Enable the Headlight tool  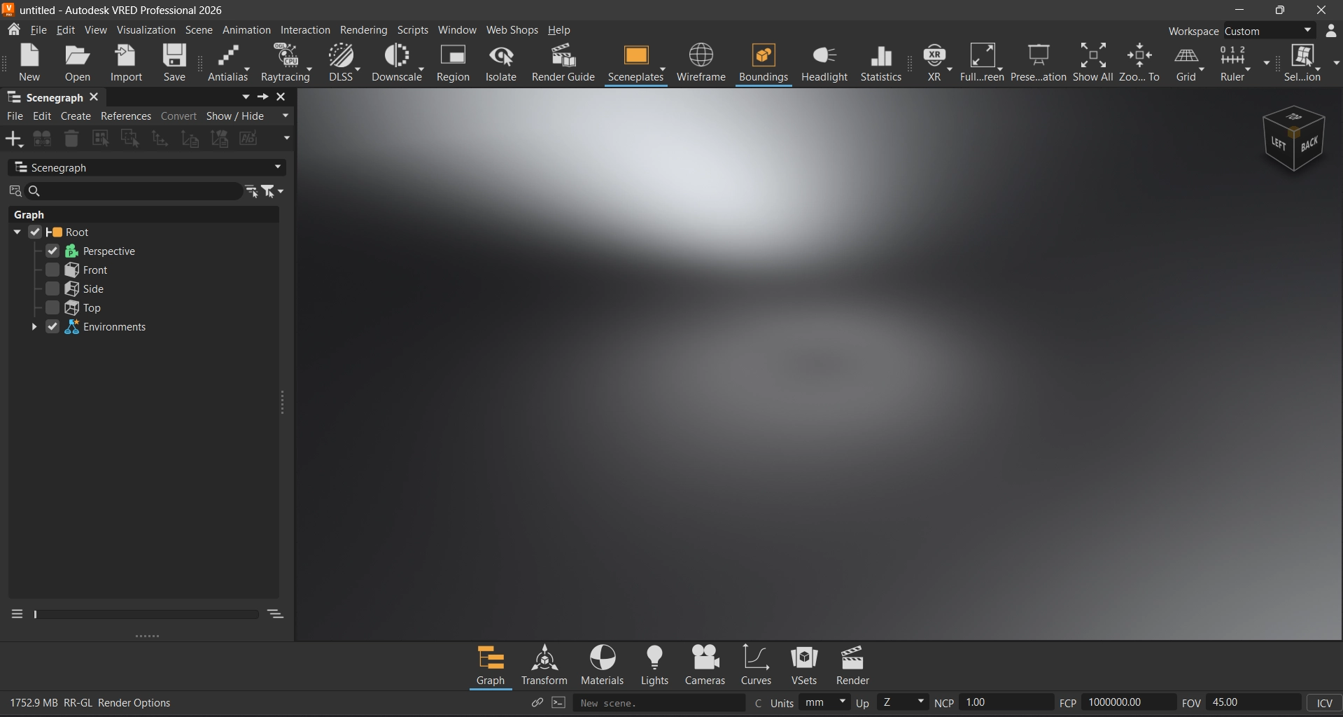(x=824, y=63)
